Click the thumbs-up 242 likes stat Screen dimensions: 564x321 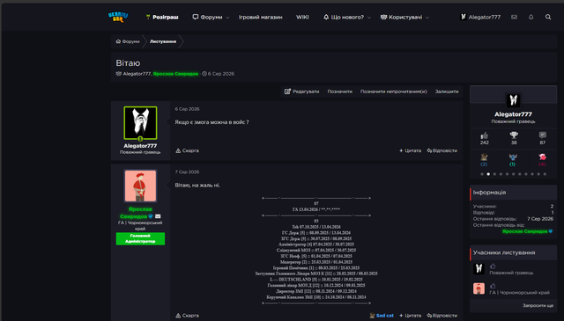[x=484, y=138]
